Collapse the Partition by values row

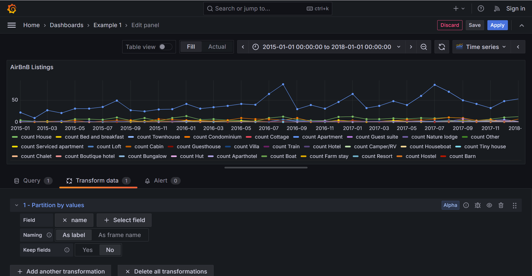(17, 205)
